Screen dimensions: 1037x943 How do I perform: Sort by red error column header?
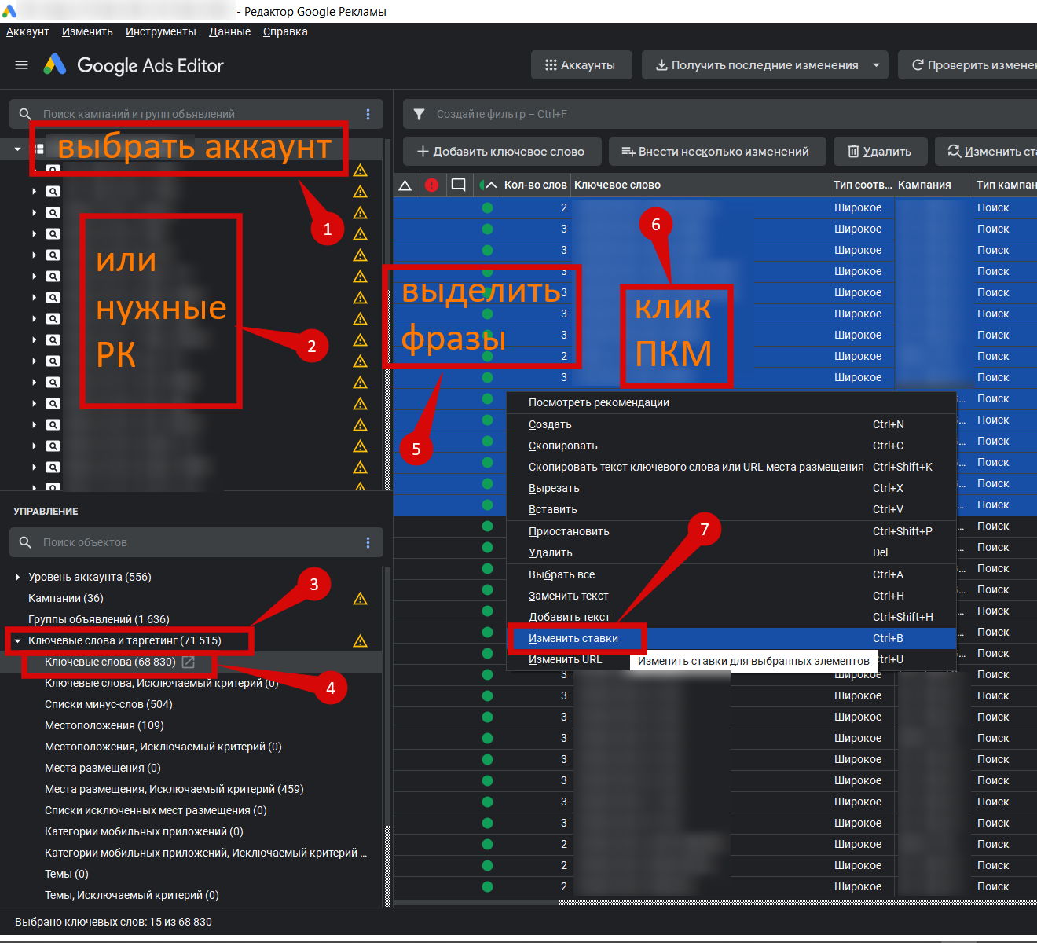[431, 185]
